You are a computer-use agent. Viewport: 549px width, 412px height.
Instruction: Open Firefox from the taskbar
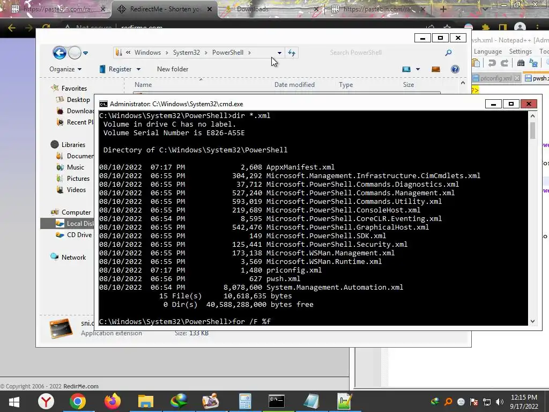click(x=112, y=401)
